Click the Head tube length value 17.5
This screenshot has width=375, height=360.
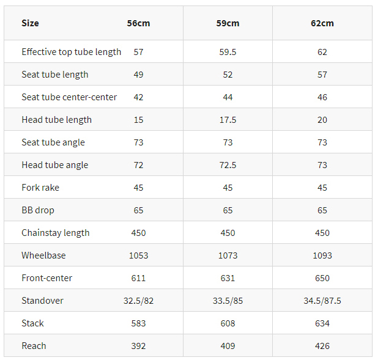pos(228,120)
